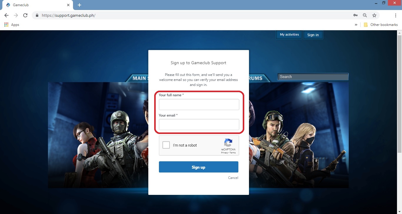
Task: Open Chrome's three-dot menu
Action: 396,15
